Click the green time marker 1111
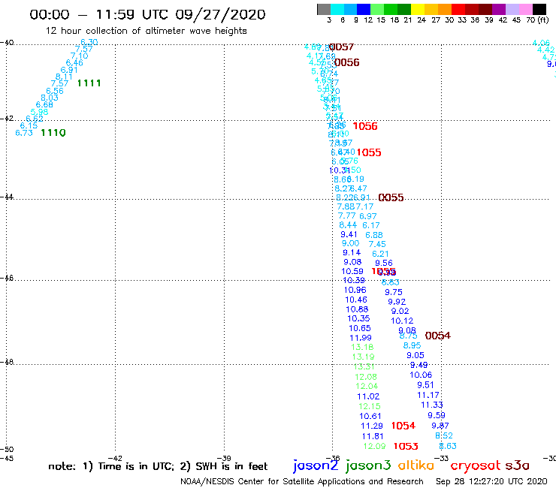 click(89, 83)
